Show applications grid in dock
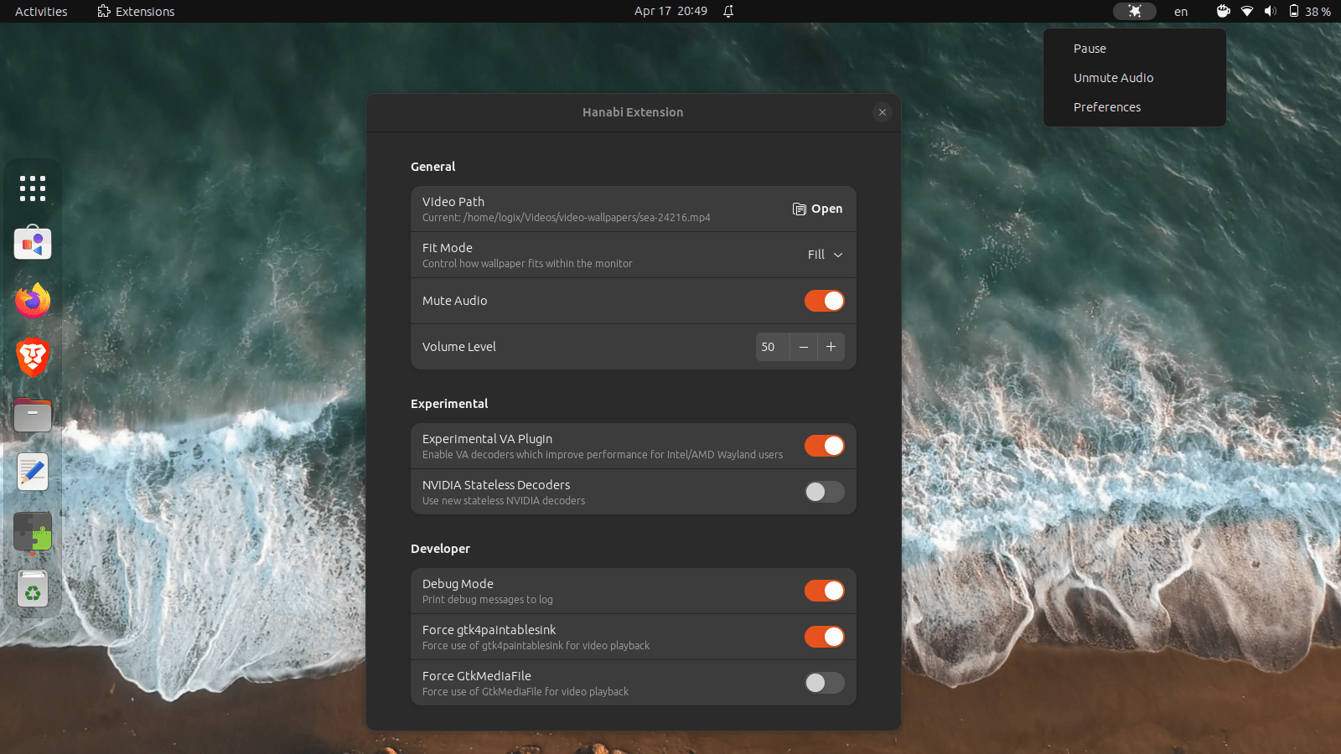Screen dimensions: 1341x754 pos(33,188)
